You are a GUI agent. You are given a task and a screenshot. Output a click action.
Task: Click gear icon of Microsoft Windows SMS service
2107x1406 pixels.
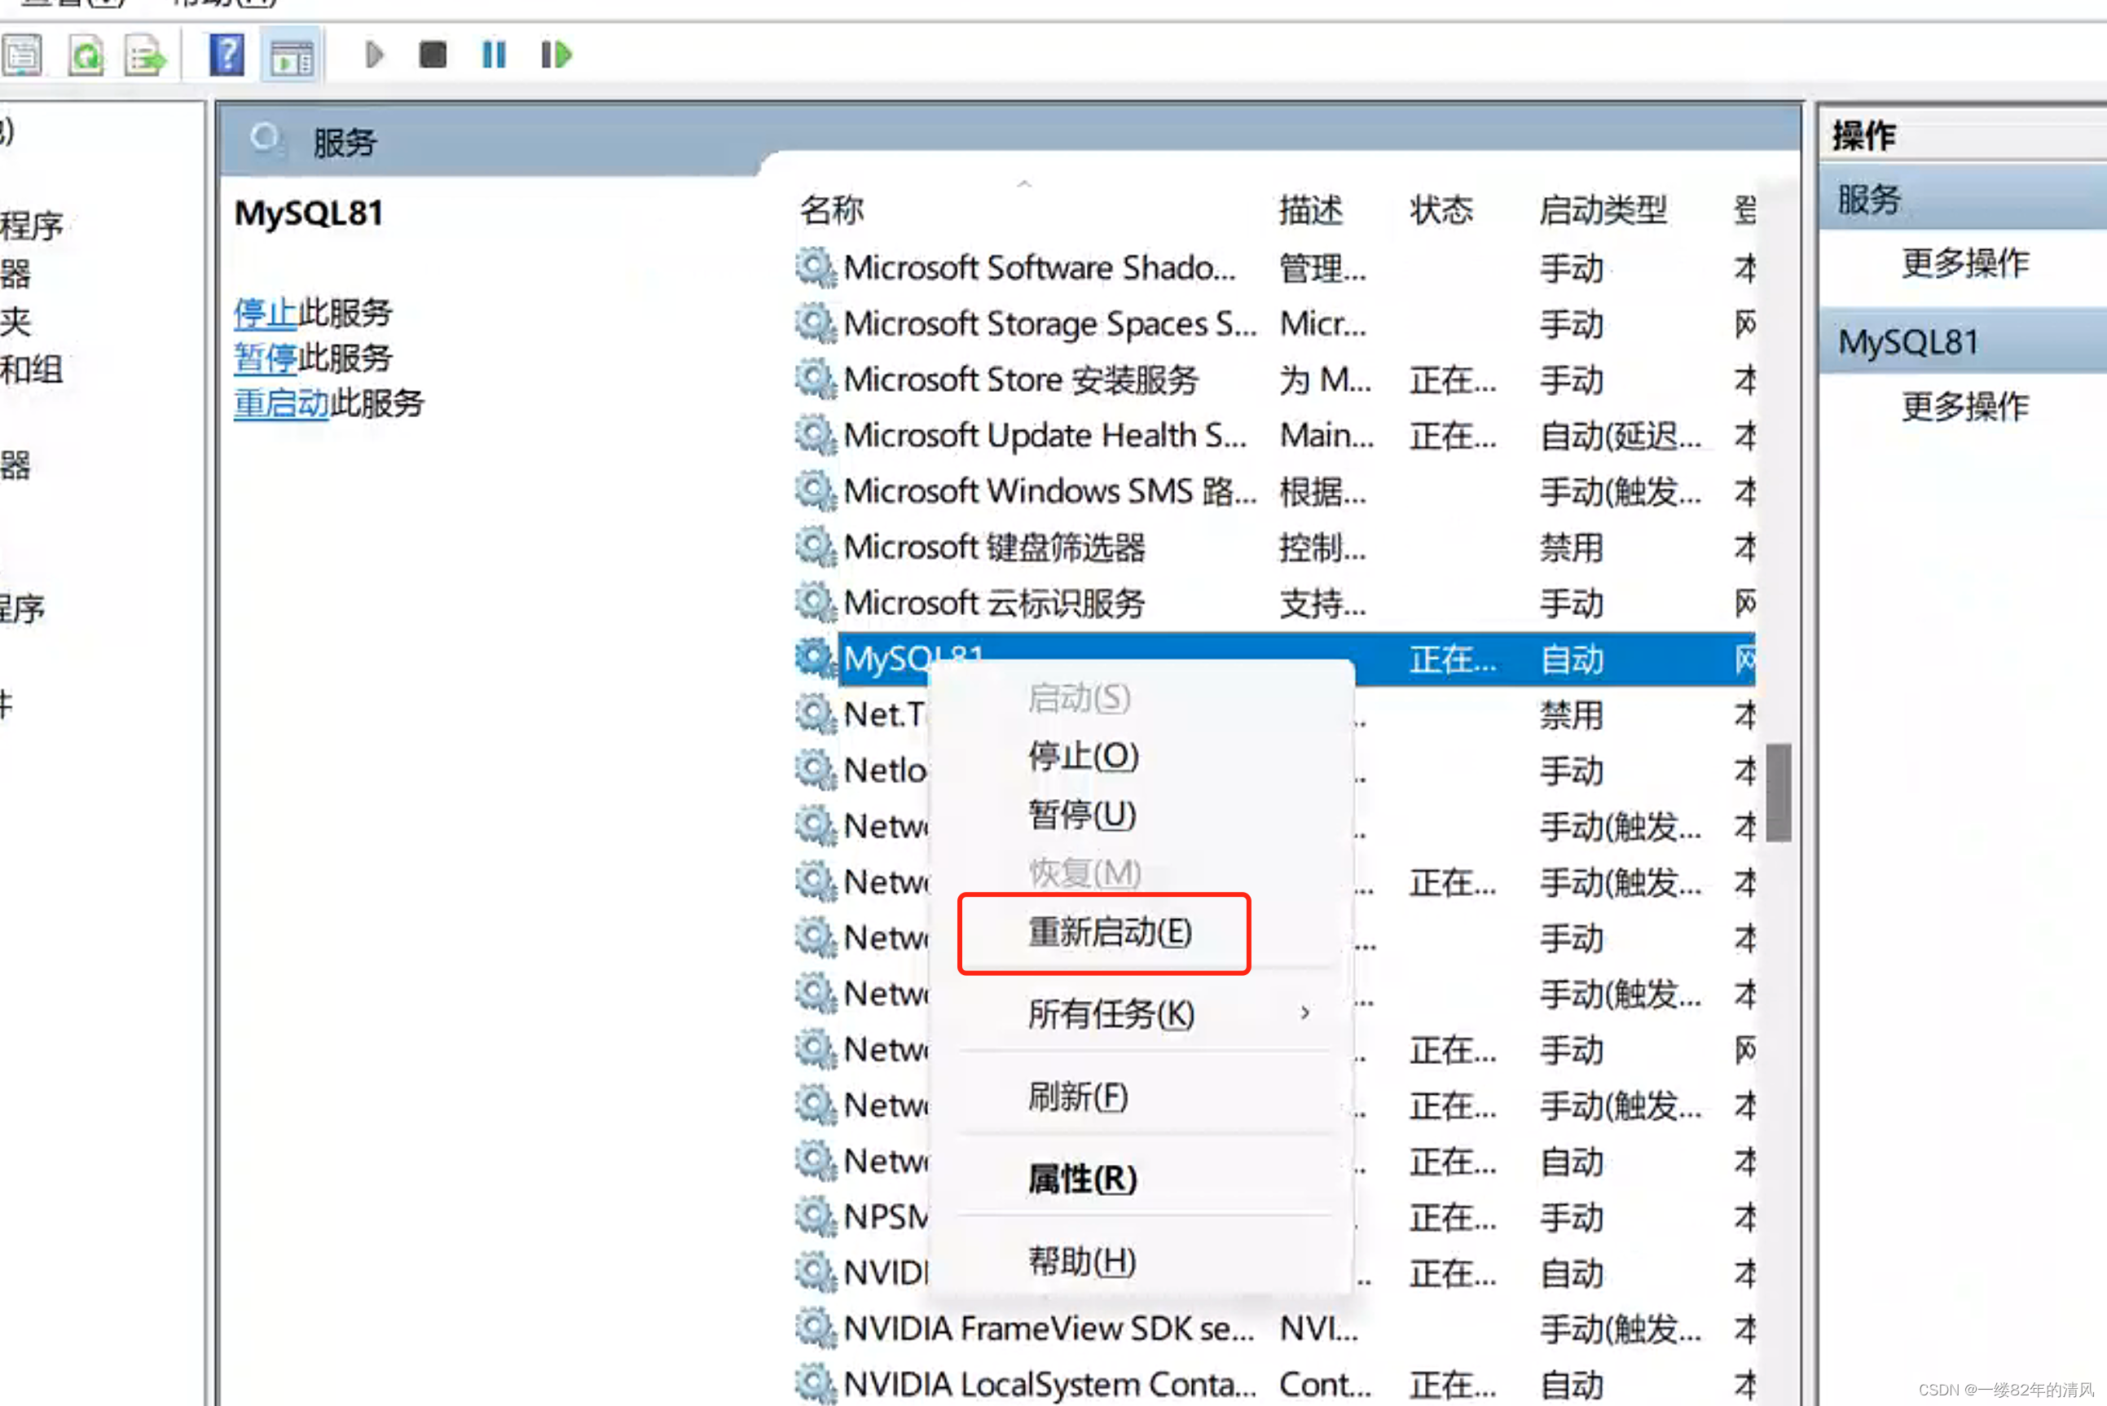[x=815, y=490]
